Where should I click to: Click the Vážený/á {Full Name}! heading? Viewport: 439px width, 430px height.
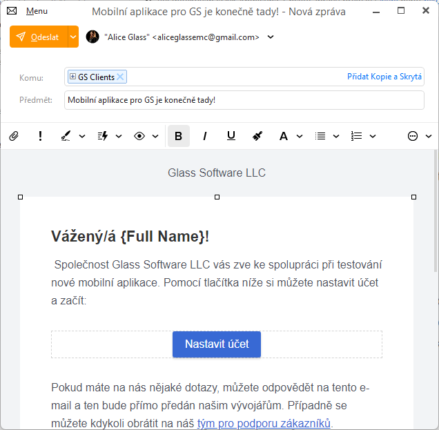click(130, 237)
